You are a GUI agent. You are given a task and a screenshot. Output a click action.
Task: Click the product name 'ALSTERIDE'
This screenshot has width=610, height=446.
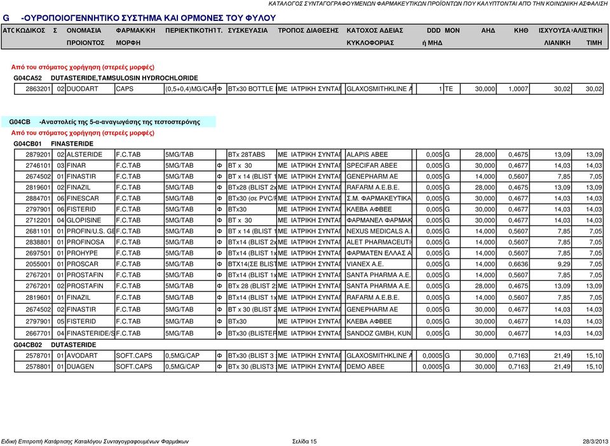85,155
